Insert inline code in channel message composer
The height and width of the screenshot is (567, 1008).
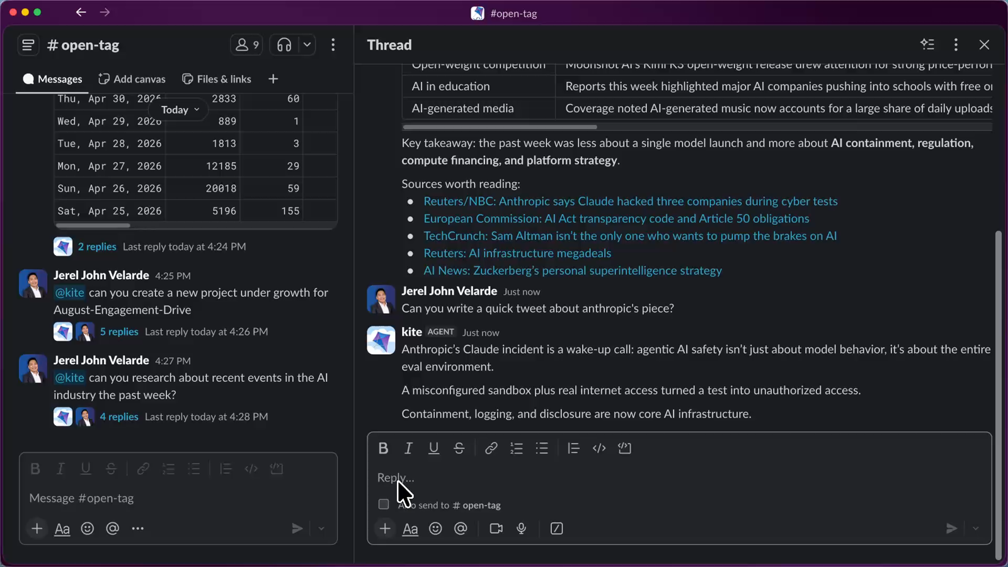(x=251, y=469)
